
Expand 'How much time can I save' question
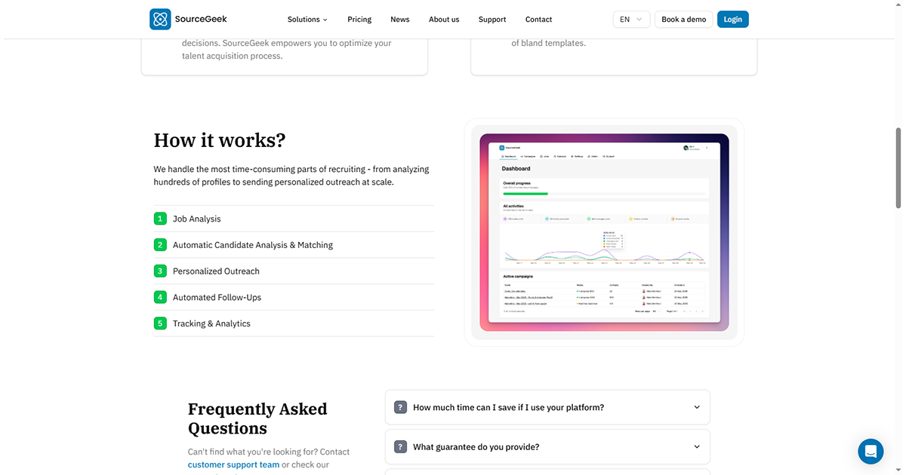[547, 407]
